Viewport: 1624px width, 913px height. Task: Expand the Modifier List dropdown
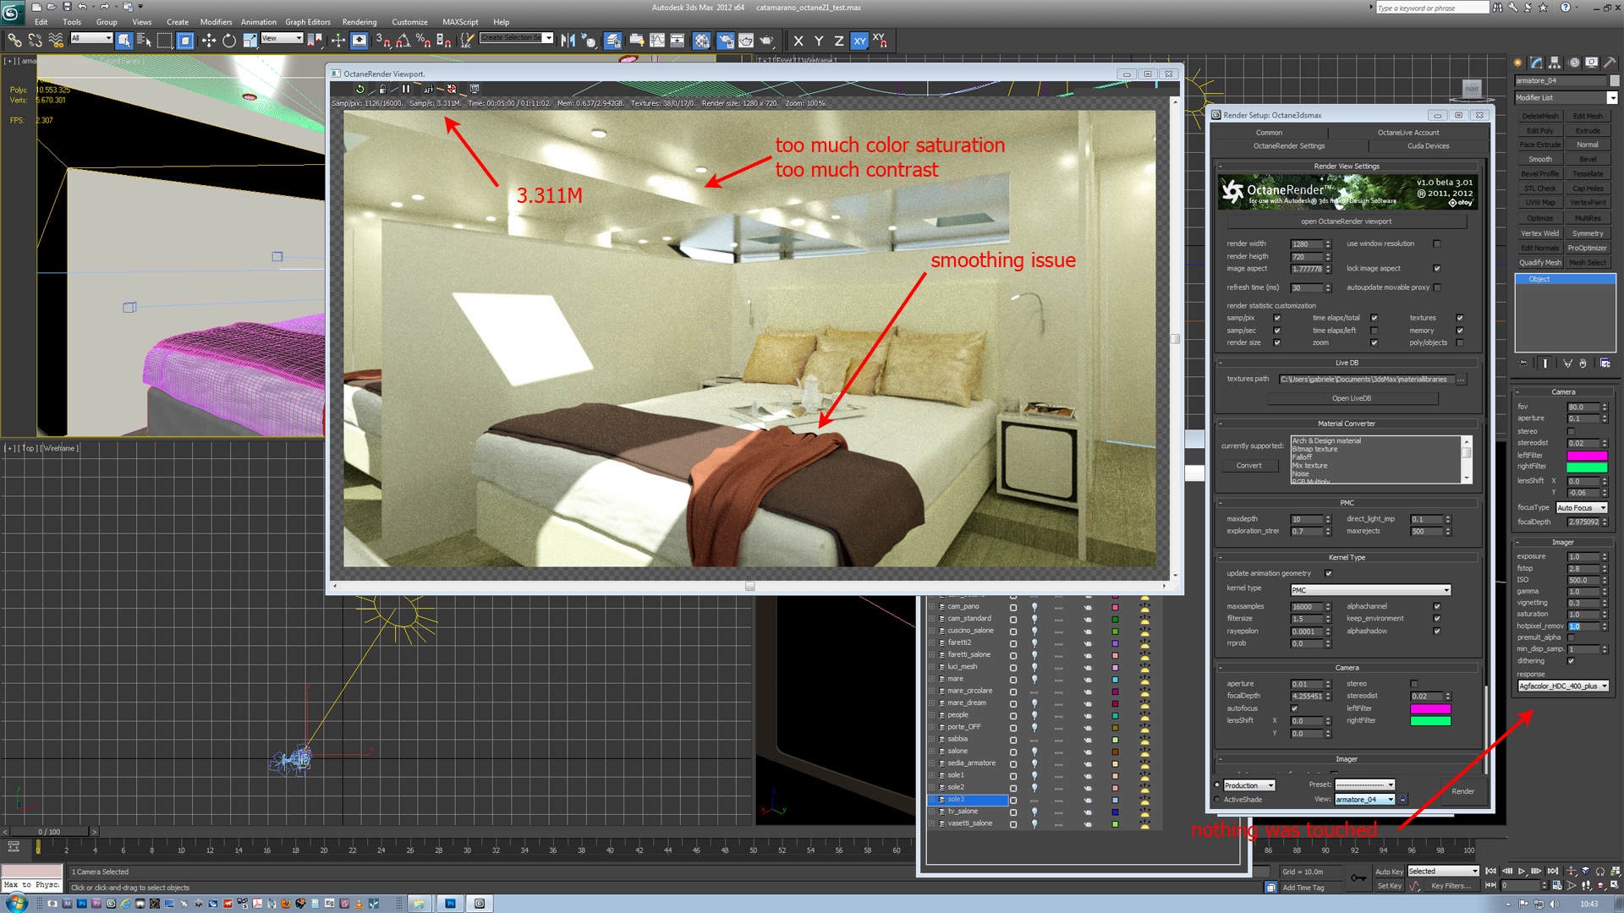coord(1611,98)
